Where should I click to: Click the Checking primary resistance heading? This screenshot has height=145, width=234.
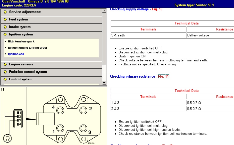(x=133, y=77)
